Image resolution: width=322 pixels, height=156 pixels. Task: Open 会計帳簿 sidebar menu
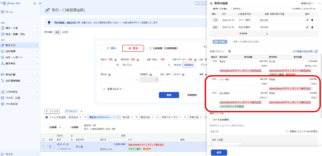(x=20, y=51)
